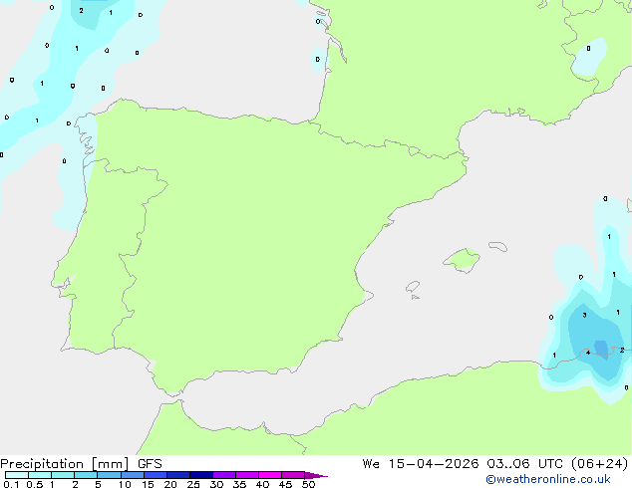Click the '50' legend scale label
This screenshot has height=488, width=632.
[x=308, y=484]
